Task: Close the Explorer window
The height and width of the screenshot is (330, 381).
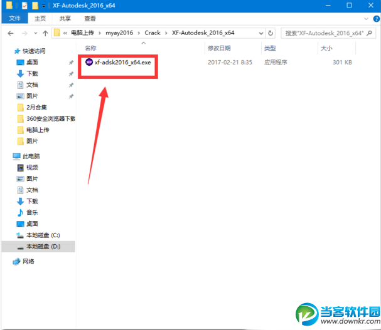Action: pyautogui.click(x=371, y=5)
